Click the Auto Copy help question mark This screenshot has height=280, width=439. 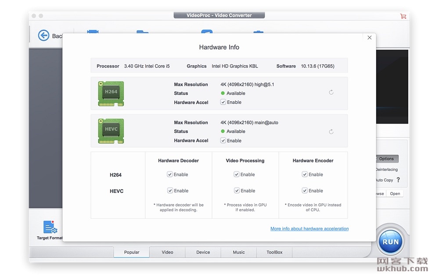click(x=398, y=180)
